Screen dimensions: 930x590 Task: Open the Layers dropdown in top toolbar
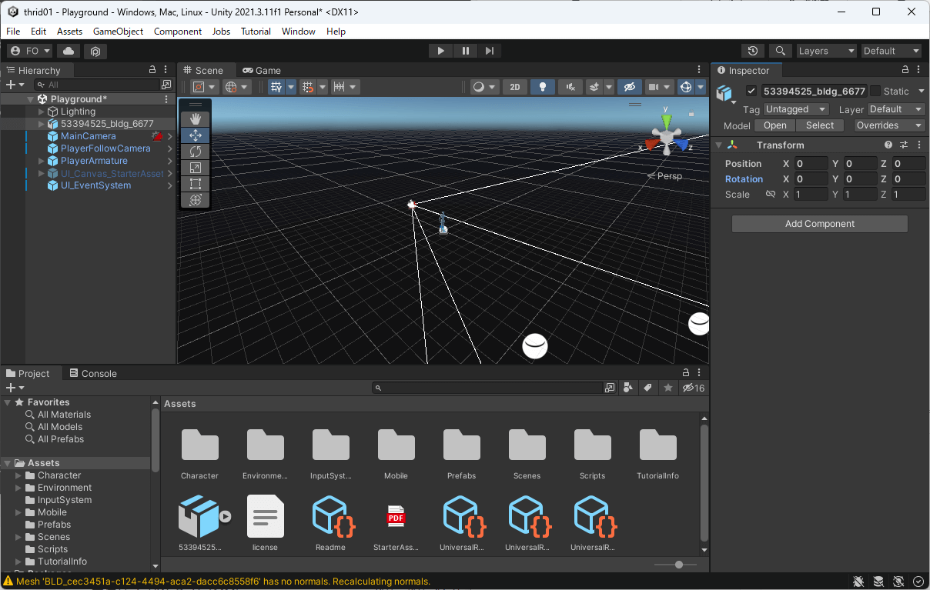pyautogui.click(x=827, y=51)
